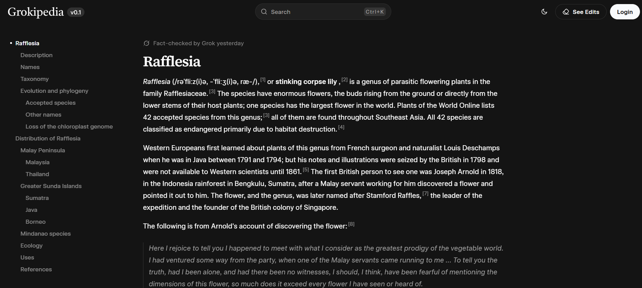Open the Grokipedia logo home link

pyautogui.click(x=36, y=12)
